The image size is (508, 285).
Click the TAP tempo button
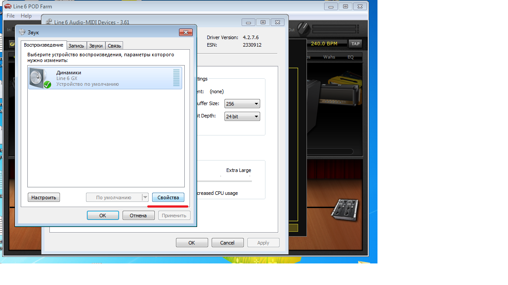click(355, 44)
